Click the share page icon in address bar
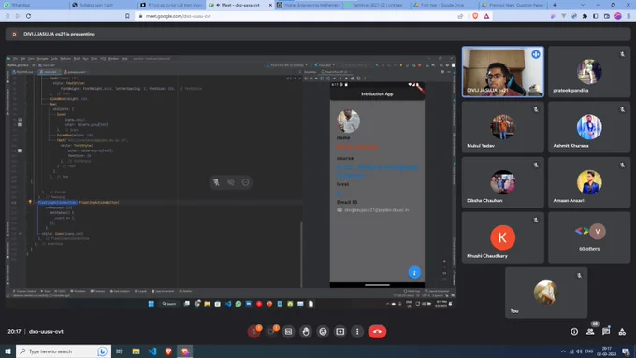The image size is (636, 358). 460,16
